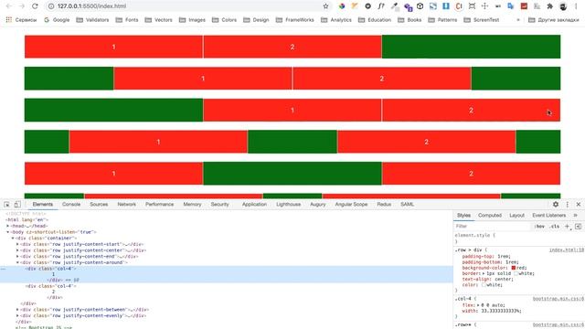Expand the justify-content-center row node
585x329 pixels.
click(x=17, y=250)
